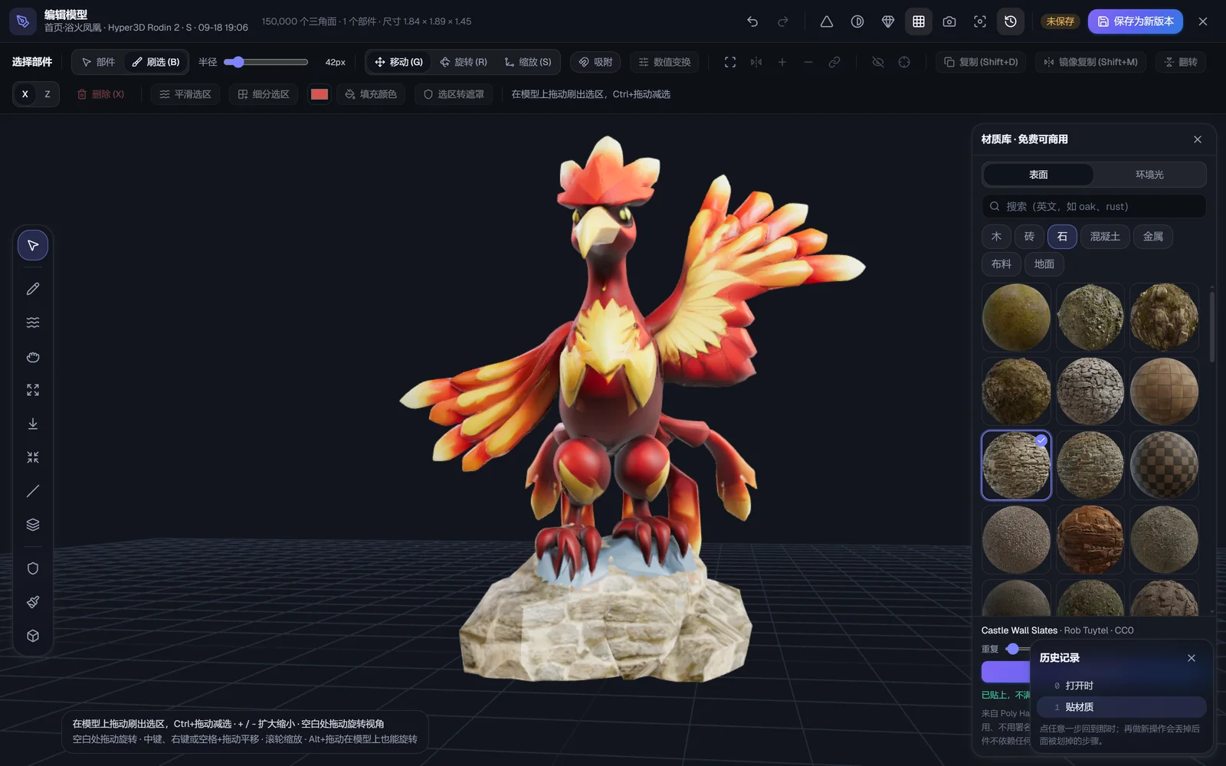The height and width of the screenshot is (766, 1226).
Task: Open the red fill color swatch
Action: coord(320,94)
